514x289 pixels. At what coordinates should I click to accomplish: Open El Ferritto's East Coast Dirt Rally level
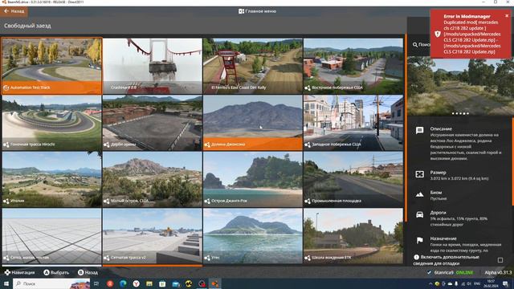tap(253, 66)
